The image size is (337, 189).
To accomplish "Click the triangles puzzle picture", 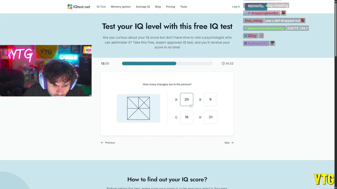I will click(x=138, y=108).
